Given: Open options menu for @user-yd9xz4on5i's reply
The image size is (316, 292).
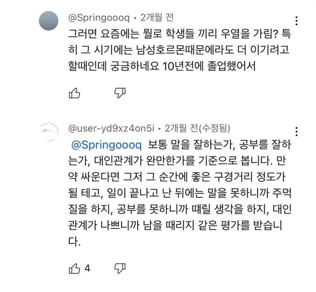Looking at the screenshot, I should 296,132.
